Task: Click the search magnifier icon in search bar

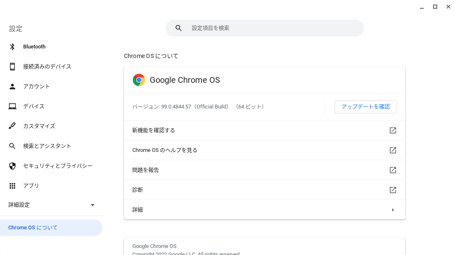Action: point(178,28)
